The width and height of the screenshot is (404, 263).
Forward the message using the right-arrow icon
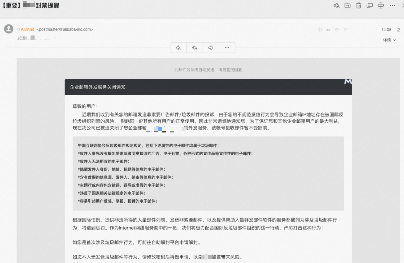pyautogui.click(x=210, y=47)
